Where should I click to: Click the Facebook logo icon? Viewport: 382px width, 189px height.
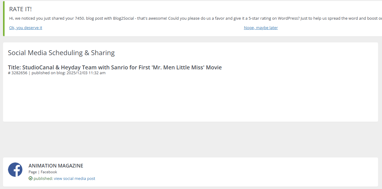pos(15,170)
